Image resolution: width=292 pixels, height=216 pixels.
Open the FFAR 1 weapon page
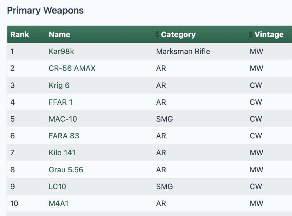tap(60, 102)
